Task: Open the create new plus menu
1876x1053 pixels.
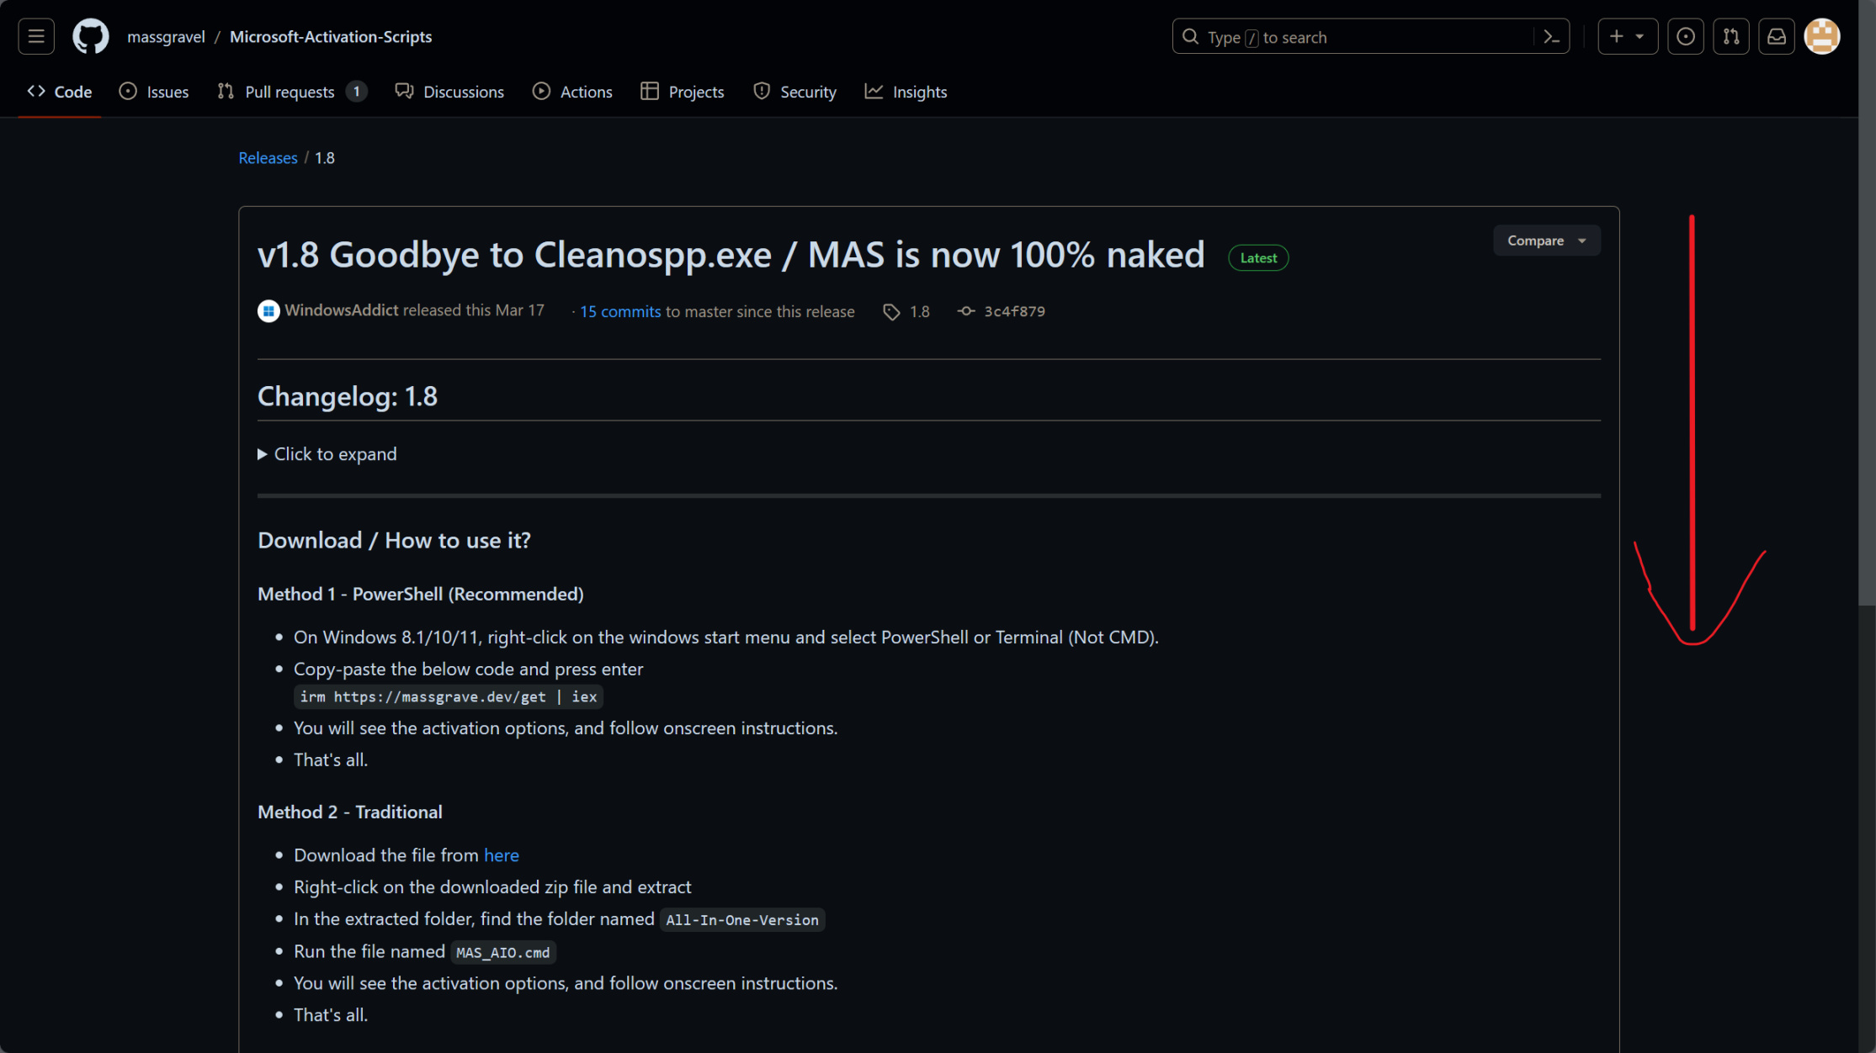Action: tap(1627, 36)
